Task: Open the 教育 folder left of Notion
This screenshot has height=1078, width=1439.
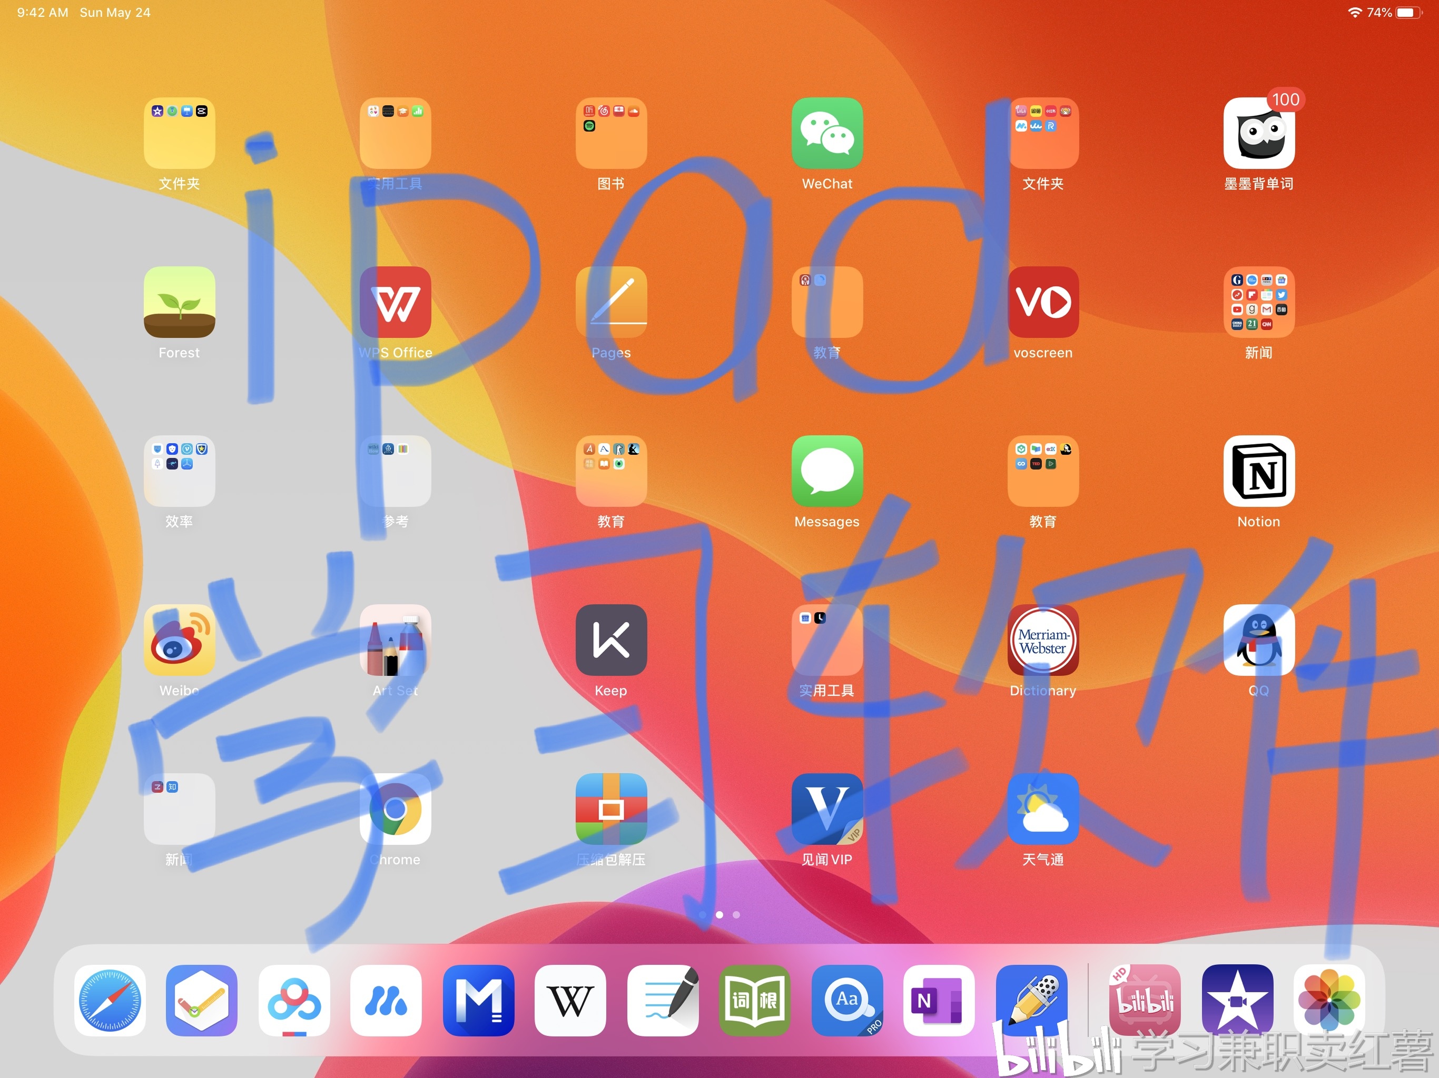Action: pyautogui.click(x=1043, y=472)
